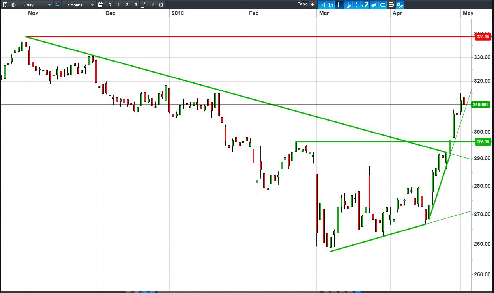Collapse tools with the return arrow icon

click(313, 5)
